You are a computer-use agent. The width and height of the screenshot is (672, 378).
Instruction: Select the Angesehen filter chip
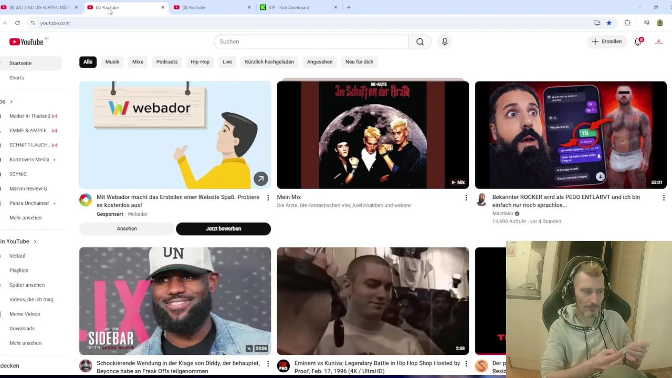(320, 62)
